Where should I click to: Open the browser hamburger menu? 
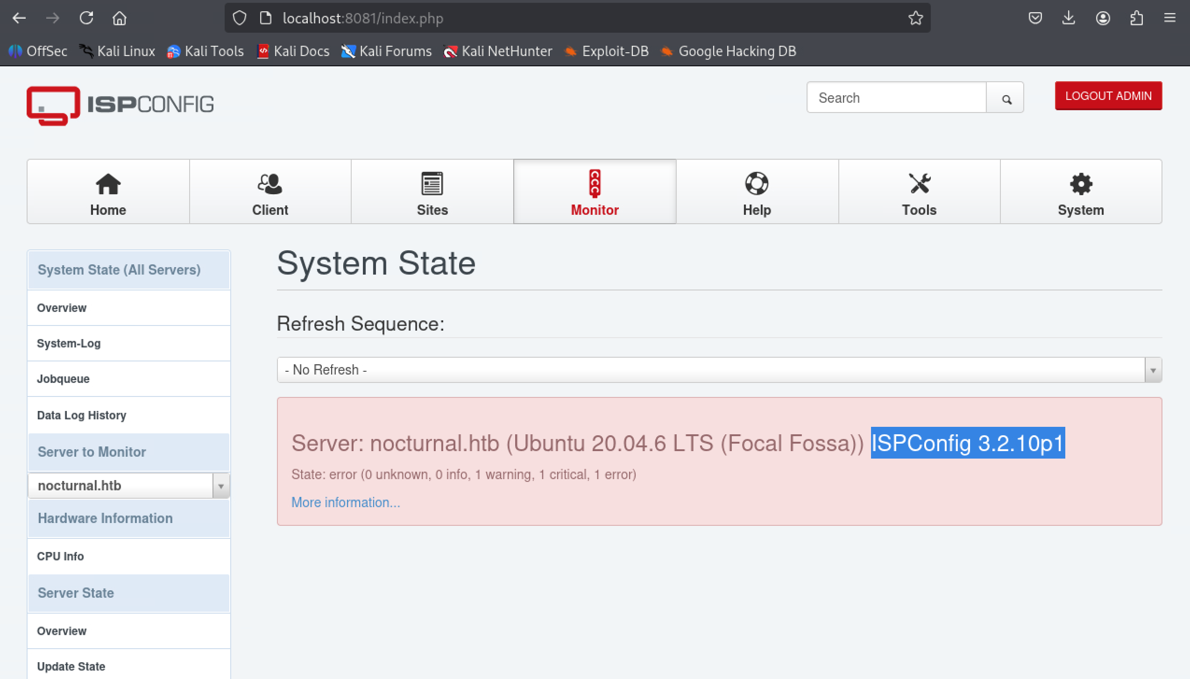(x=1170, y=18)
